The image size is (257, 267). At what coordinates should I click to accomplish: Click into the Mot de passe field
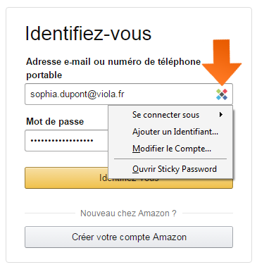pos(67,140)
